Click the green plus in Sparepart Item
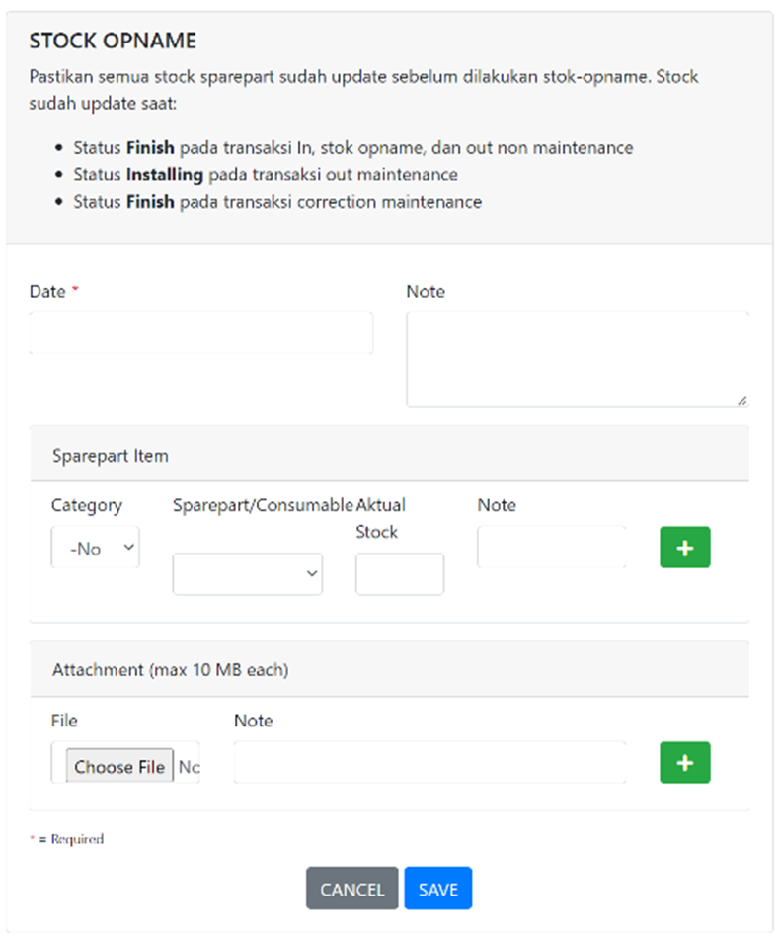Viewport: 780px width, 939px height. (685, 548)
